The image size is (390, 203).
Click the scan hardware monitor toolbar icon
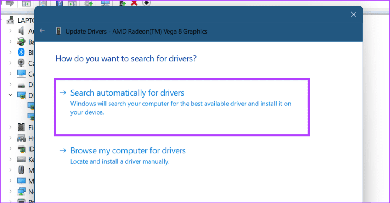pos(105,3)
